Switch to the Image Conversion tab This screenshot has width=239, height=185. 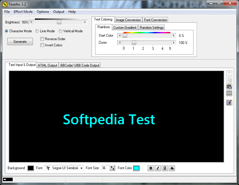click(x=128, y=20)
